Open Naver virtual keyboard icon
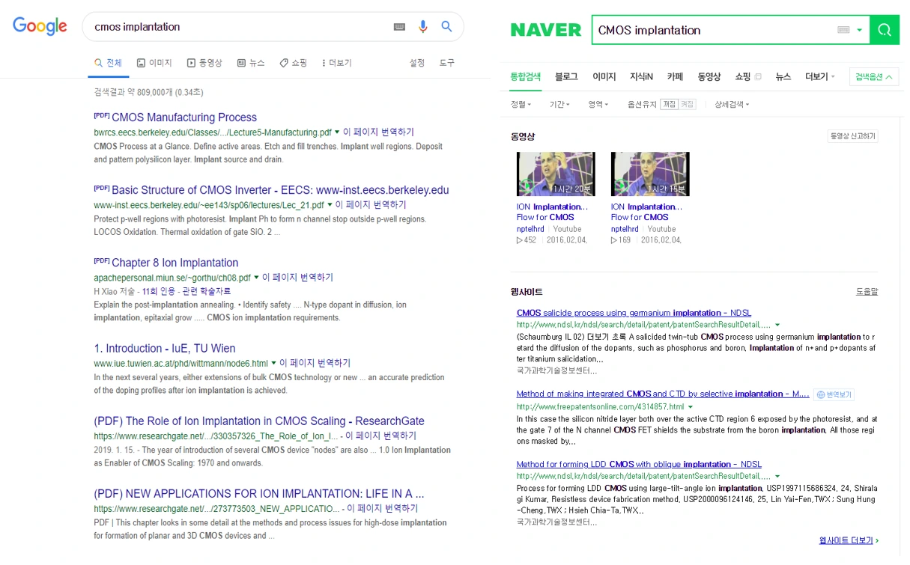The image size is (910, 565). 843,30
